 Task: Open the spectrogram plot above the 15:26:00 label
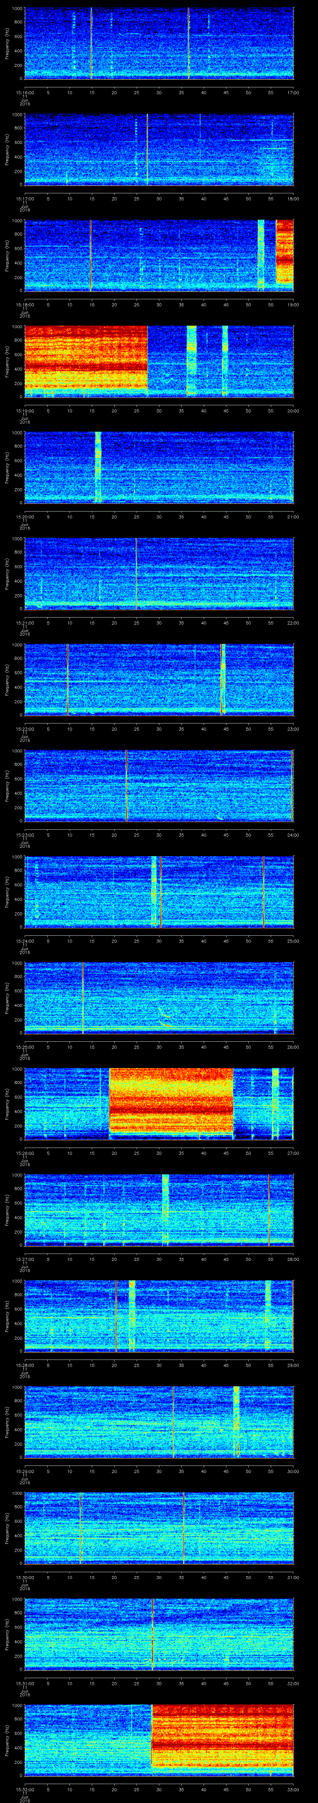pos(159,1104)
